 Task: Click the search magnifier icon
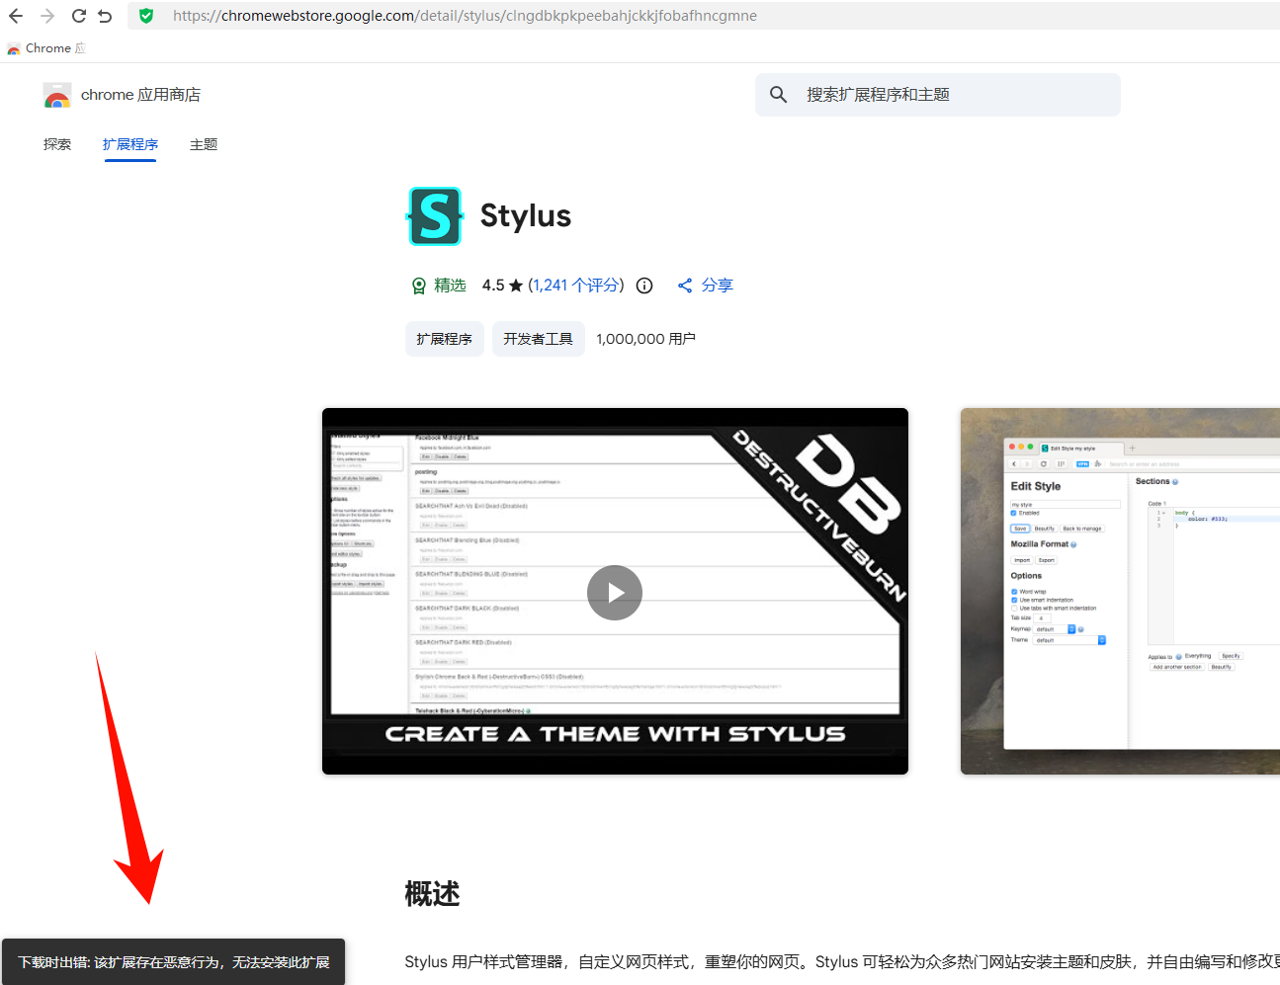point(779,95)
